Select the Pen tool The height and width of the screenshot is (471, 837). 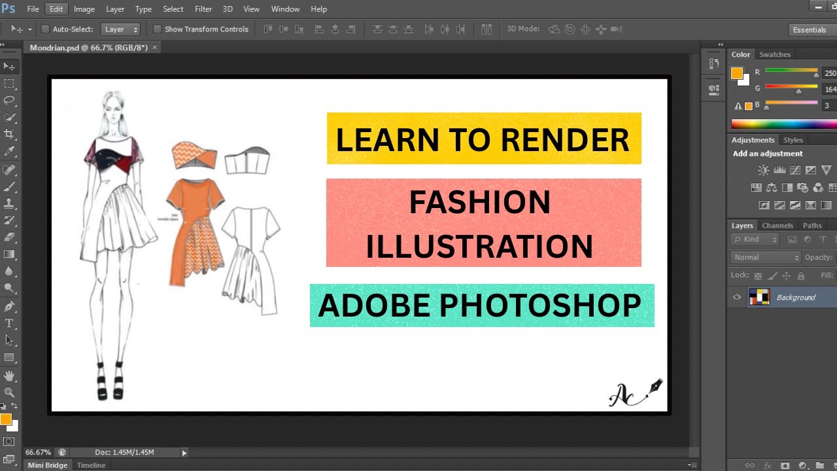[x=9, y=307]
